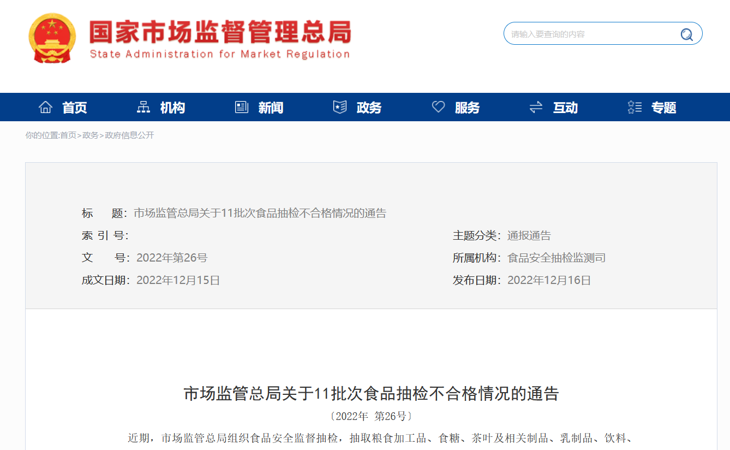Click the heart icon for 服务
Image resolution: width=730 pixels, height=450 pixels.
[438, 107]
